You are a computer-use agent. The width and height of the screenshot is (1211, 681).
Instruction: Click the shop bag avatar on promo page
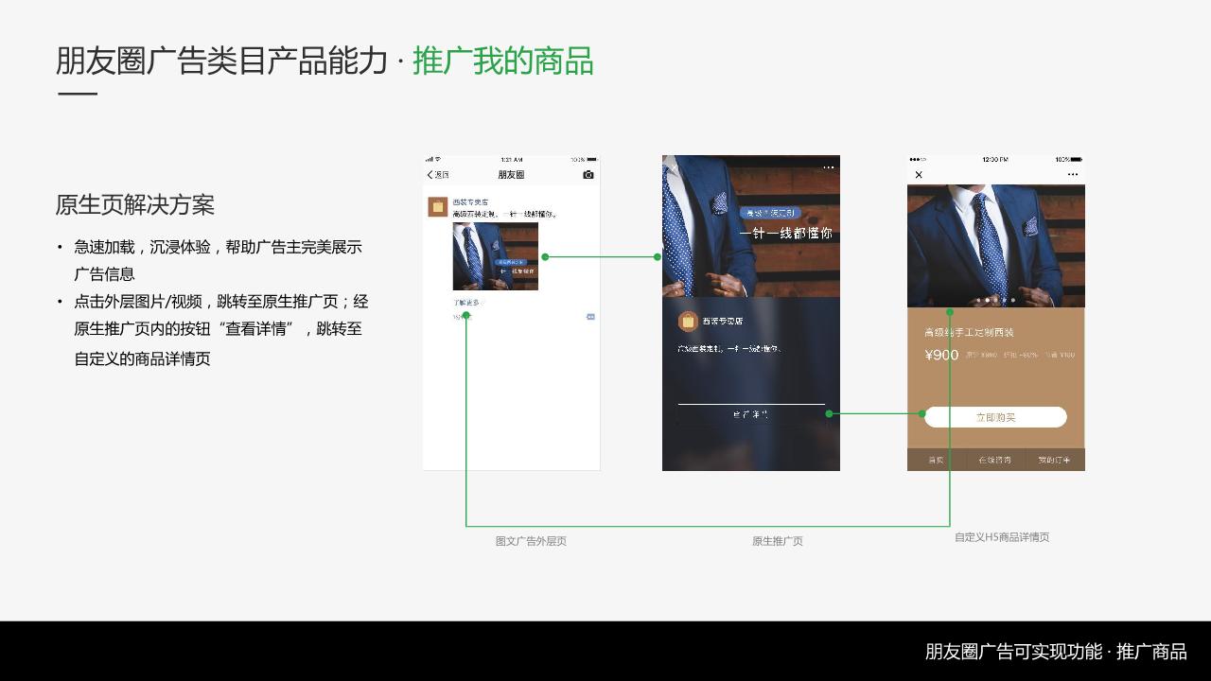688,322
